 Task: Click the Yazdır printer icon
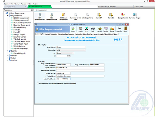coord(93,28)
